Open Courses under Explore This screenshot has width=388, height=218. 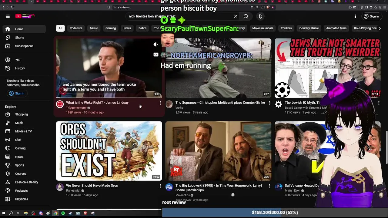(25, 174)
